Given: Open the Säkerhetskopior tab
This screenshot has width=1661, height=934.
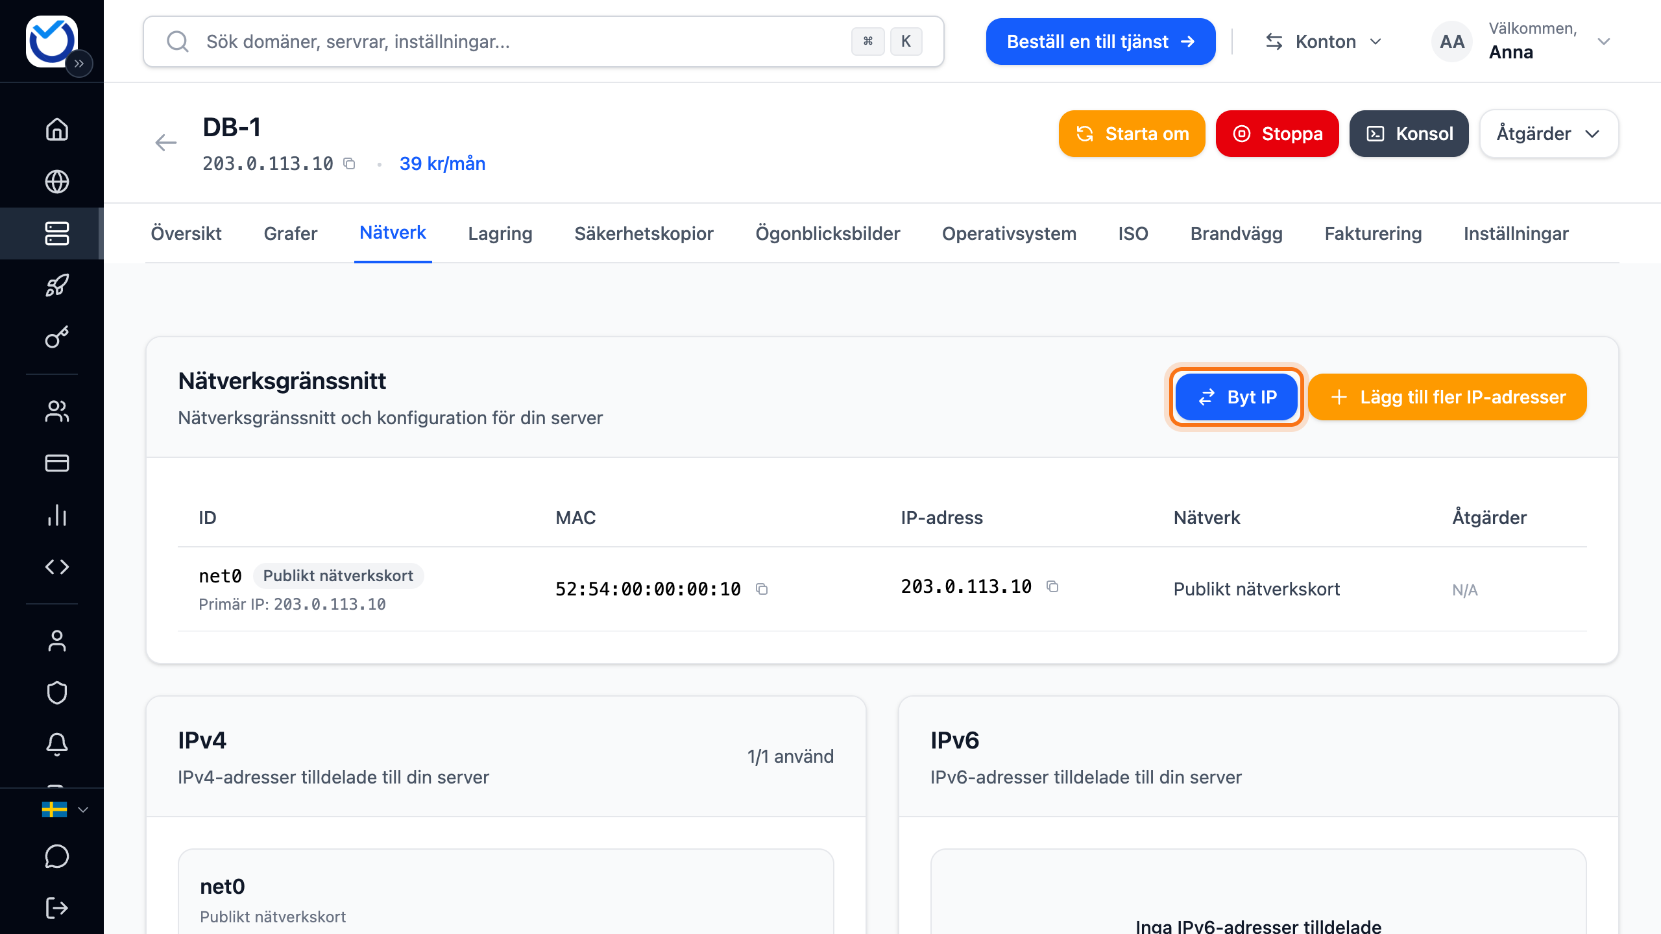Looking at the screenshot, I should 644,233.
